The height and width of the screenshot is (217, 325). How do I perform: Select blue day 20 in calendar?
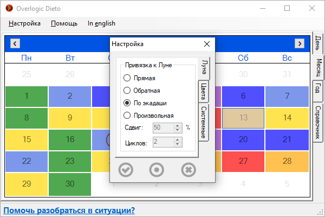point(243,140)
